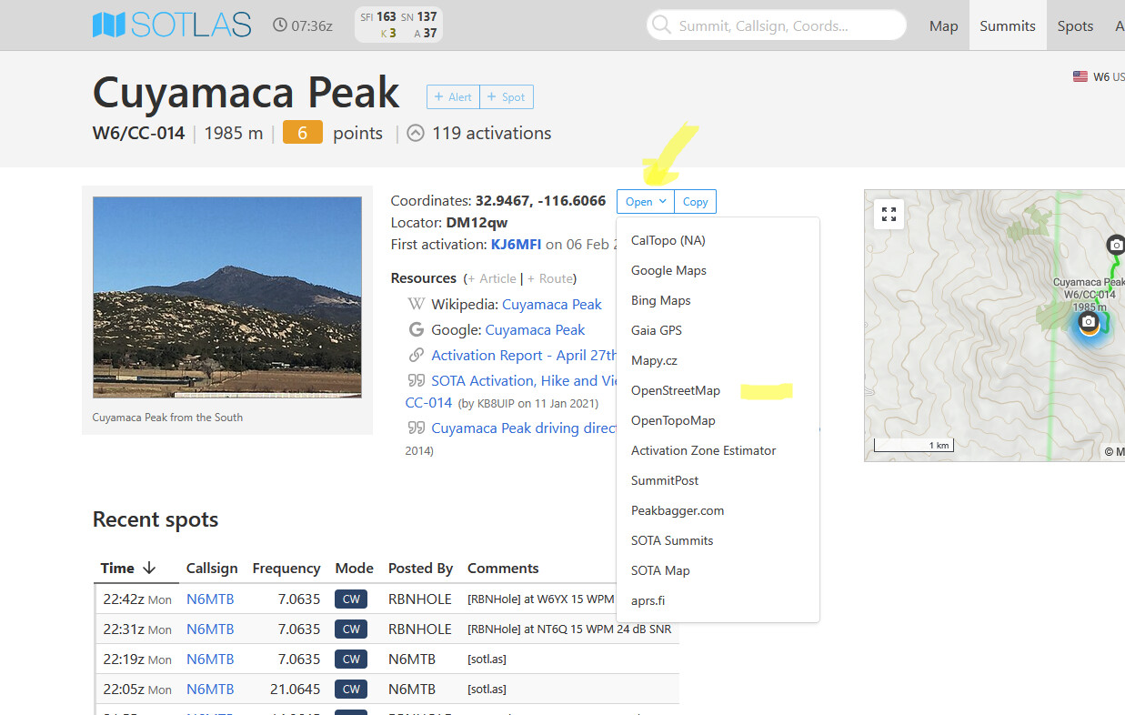Focus the Summit, Callsign, Coords search field
Image resolution: width=1125 pixels, height=715 pixels.
click(776, 25)
